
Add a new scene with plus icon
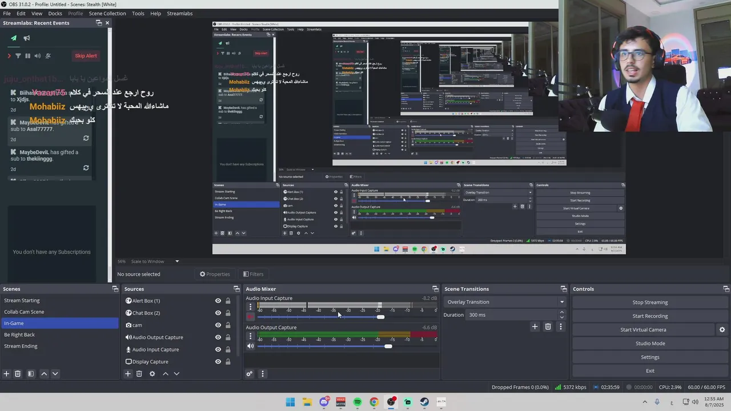coord(6,374)
